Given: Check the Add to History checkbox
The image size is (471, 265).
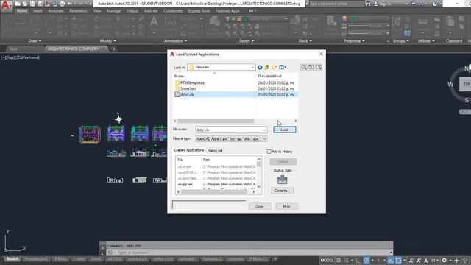Looking at the screenshot, I should point(269,152).
